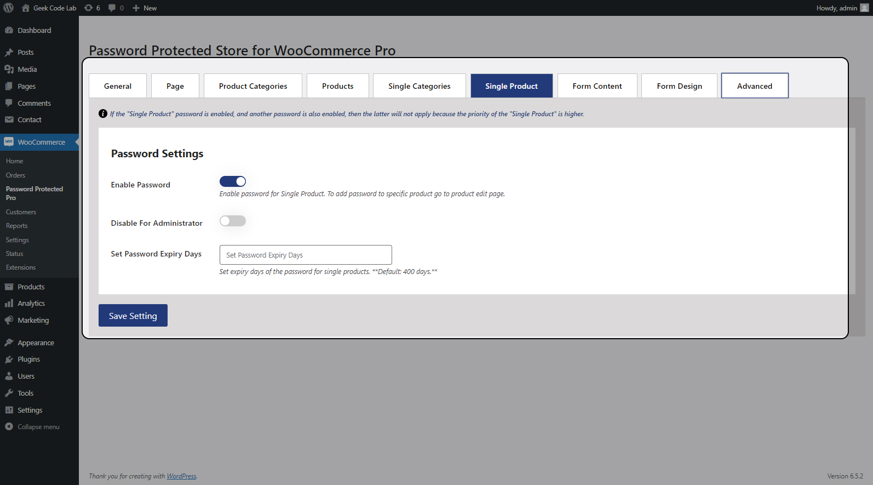
Task: Click the Save Setting button
Action: click(x=133, y=316)
